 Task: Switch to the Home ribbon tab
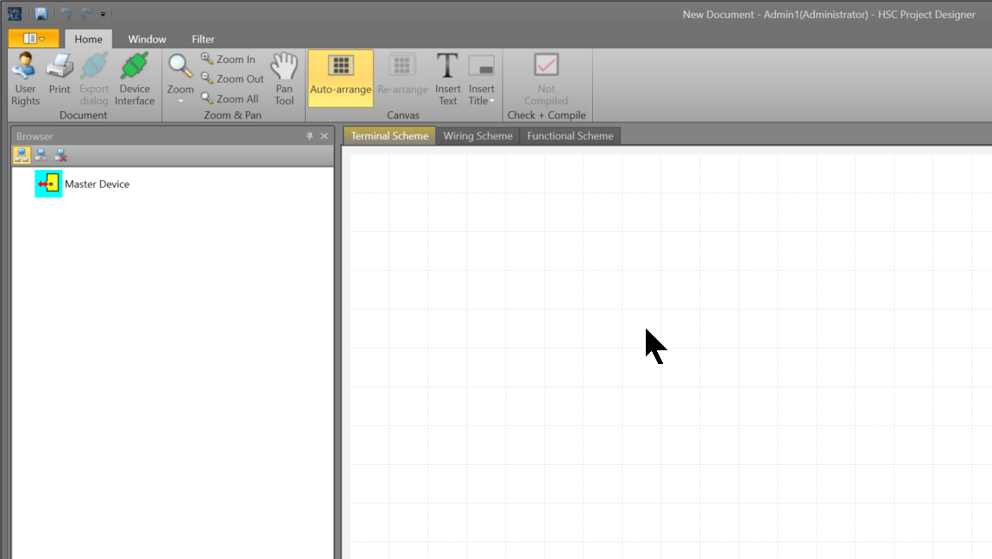89,39
